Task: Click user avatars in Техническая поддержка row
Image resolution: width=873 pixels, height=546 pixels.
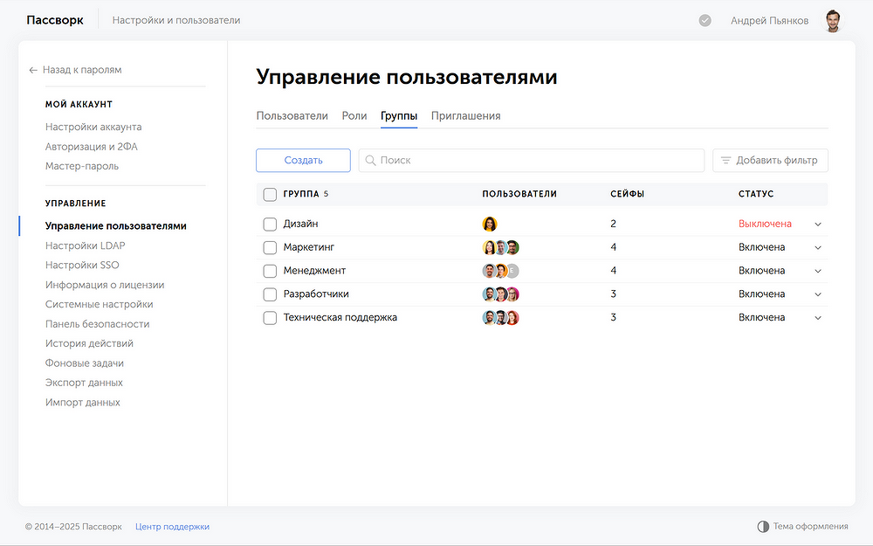Action: [500, 318]
